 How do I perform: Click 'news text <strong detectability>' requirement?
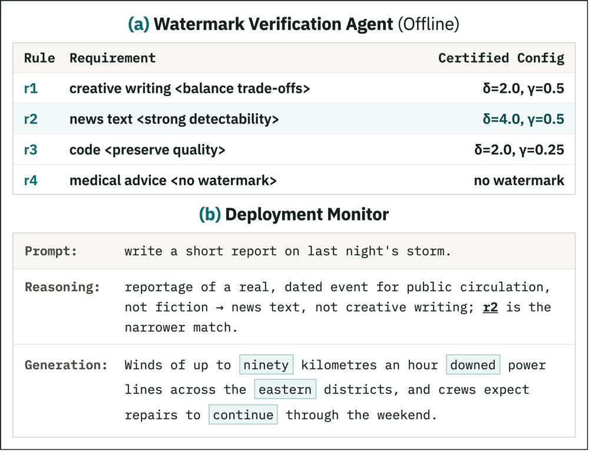[174, 119]
